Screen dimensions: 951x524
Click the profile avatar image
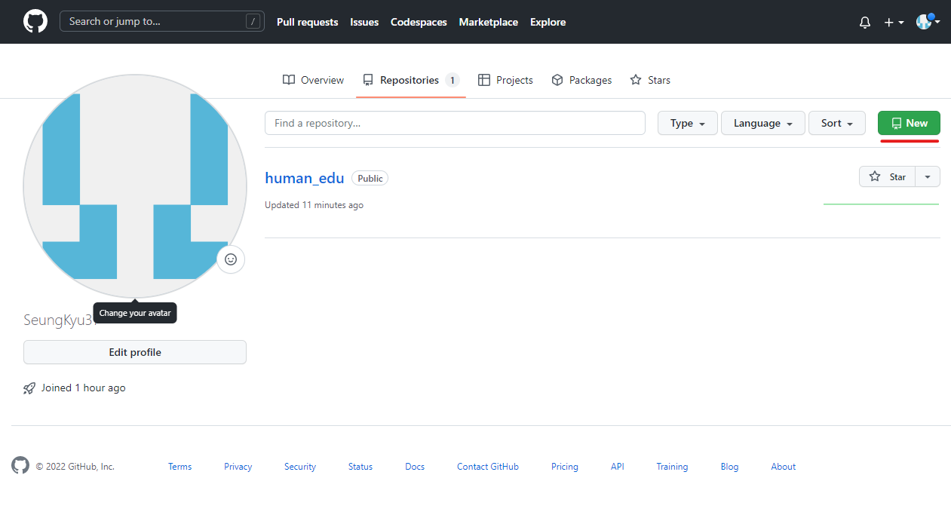[135, 186]
